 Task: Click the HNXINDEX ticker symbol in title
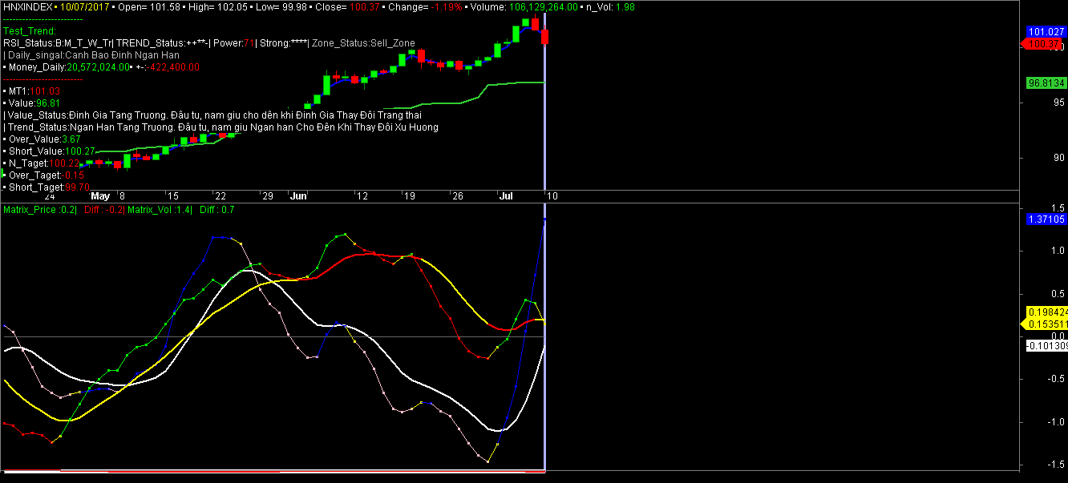coord(30,6)
